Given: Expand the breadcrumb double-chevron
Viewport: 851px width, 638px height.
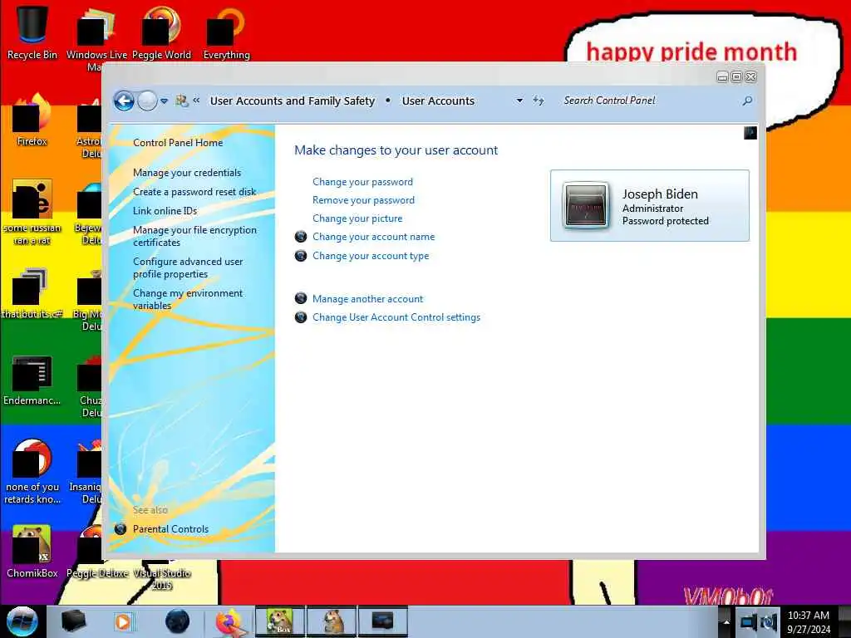Looking at the screenshot, I should pos(196,101).
